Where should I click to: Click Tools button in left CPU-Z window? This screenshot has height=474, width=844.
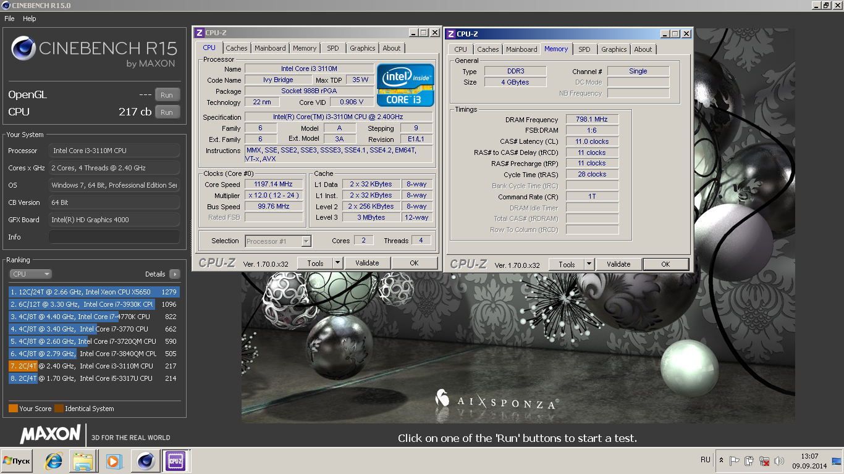(x=315, y=263)
